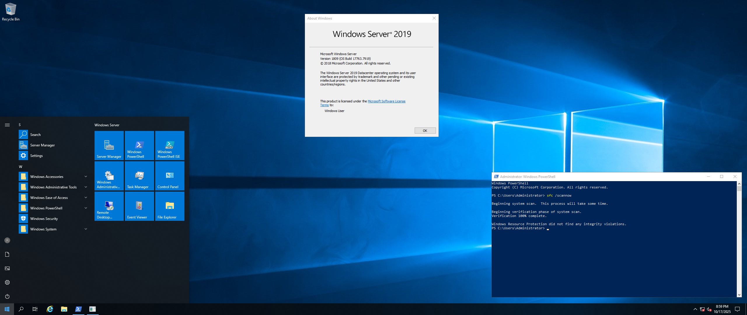The width and height of the screenshot is (747, 315).
Task: Open the Task Manager tile
Action: (x=139, y=176)
